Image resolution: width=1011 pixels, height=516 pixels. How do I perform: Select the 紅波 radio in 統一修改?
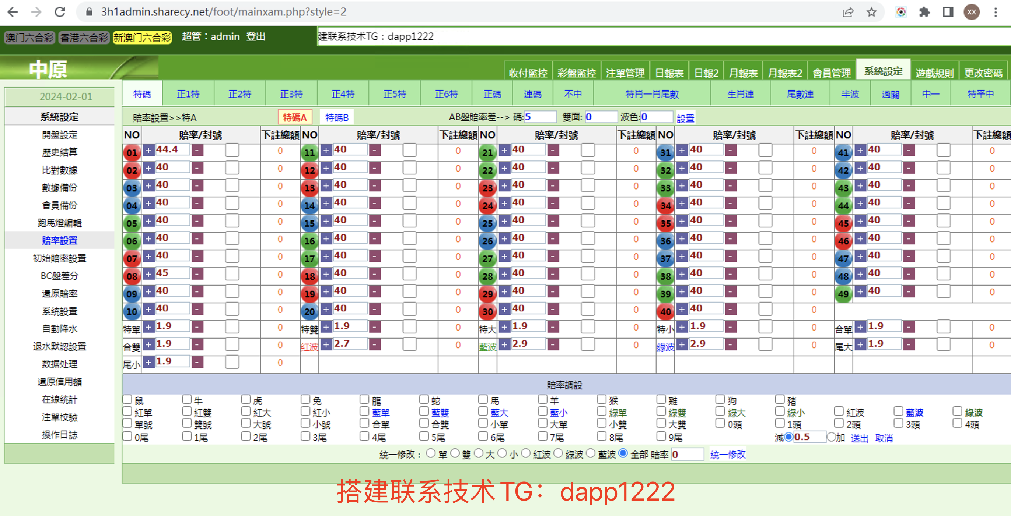[525, 454]
